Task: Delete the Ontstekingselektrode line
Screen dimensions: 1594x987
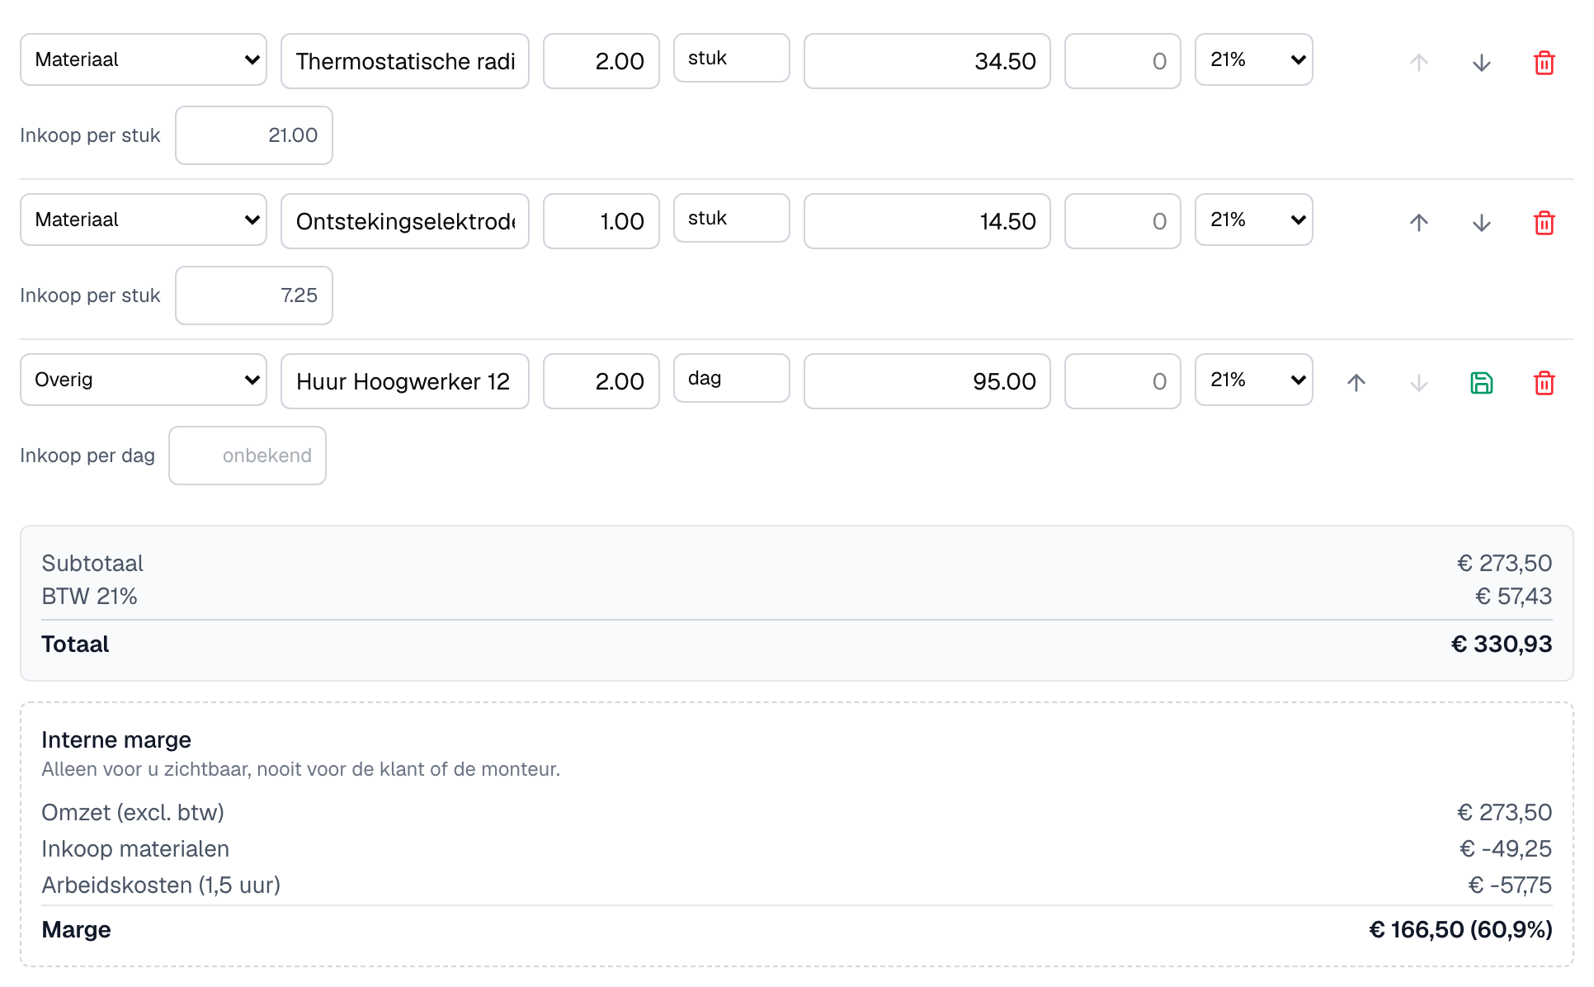Action: [1544, 223]
